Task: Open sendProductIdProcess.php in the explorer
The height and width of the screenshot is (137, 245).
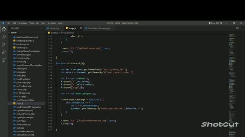Action: 29,107
